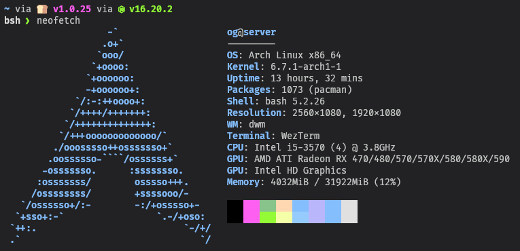Click 'bash 5.2.26' value

point(295,101)
